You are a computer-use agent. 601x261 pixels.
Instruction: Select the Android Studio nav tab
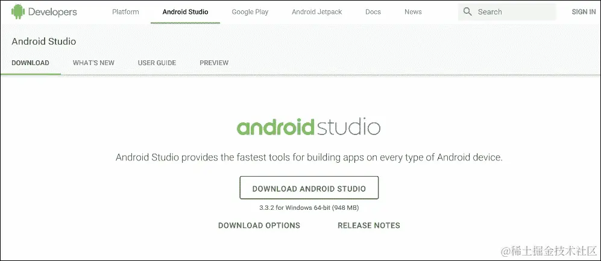point(185,12)
